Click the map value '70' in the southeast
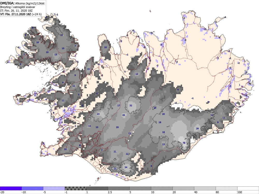259x194 pixels. coord(184,143)
